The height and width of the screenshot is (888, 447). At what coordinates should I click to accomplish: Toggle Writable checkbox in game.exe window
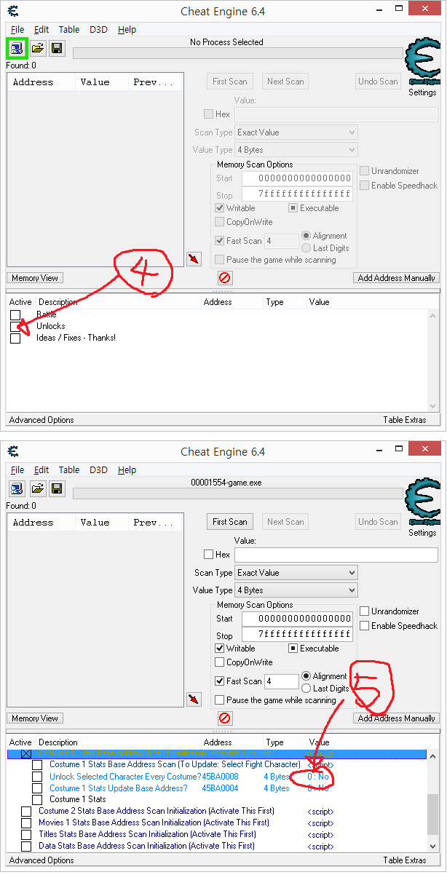coord(220,649)
